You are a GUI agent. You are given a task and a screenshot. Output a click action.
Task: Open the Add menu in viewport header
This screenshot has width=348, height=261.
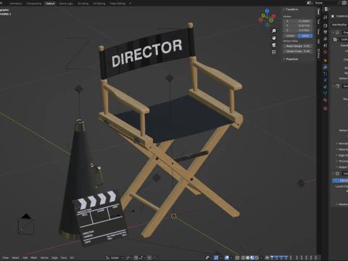[25, 257]
